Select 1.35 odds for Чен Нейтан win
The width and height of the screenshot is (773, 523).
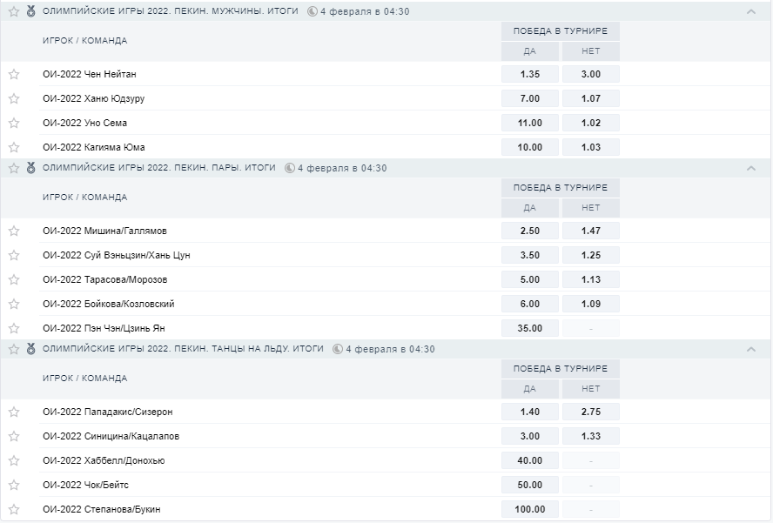point(530,74)
